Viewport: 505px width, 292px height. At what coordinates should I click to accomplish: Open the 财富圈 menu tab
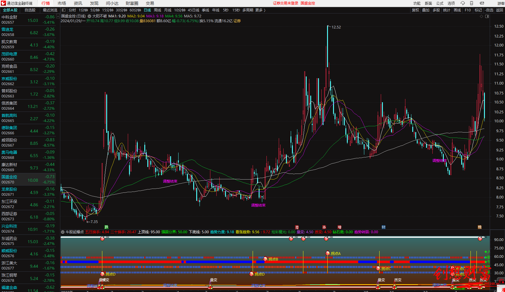click(132, 3)
